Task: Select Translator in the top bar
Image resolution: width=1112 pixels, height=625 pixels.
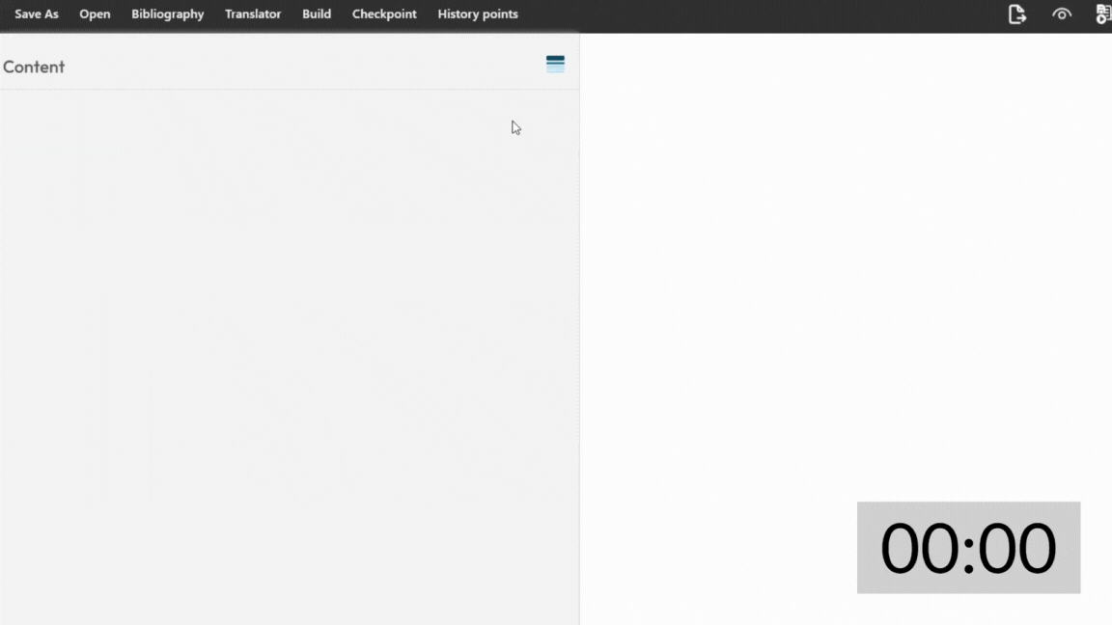Action: pyautogui.click(x=253, y=14)
